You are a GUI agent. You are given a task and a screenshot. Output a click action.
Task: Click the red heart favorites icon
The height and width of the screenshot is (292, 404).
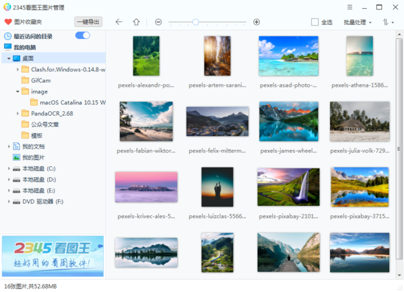pos(8,22)
